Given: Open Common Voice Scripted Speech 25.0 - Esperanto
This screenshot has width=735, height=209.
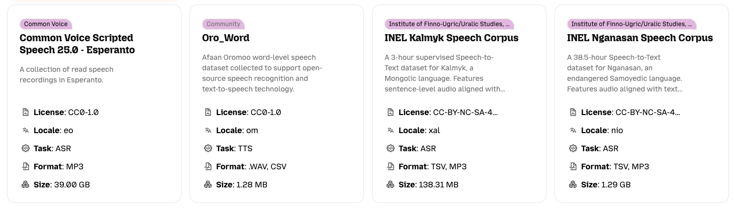Looking at the screenshot, I should point(77,44).
